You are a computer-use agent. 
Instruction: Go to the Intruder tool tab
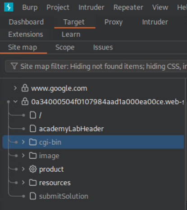(x=155, y=22)
